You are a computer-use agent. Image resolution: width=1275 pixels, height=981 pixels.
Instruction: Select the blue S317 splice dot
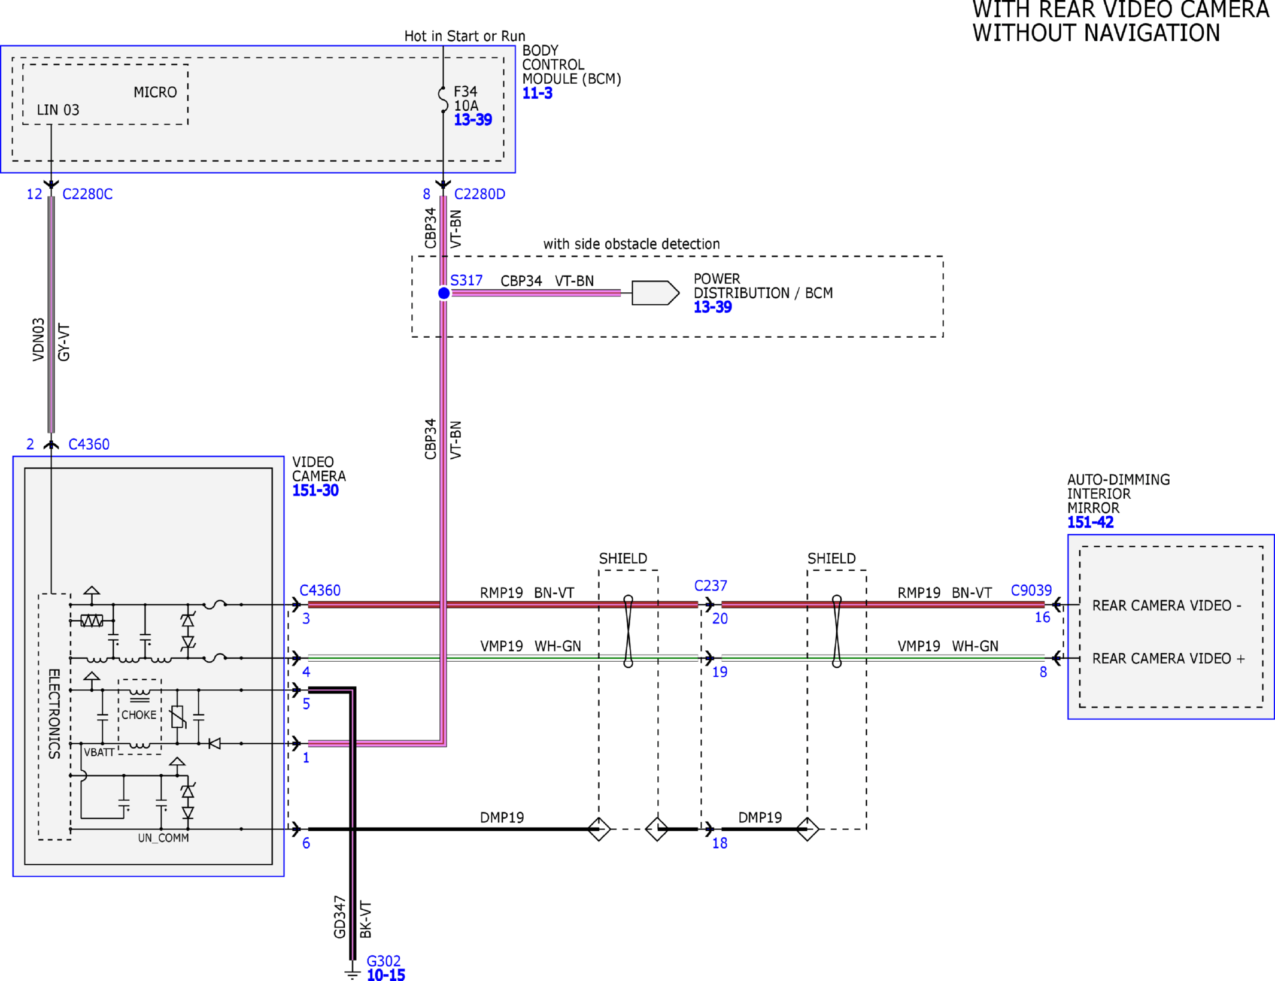coord(444,293)
